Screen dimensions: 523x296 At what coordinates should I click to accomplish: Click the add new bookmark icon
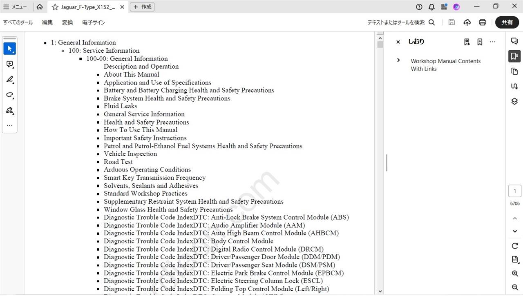480,42
